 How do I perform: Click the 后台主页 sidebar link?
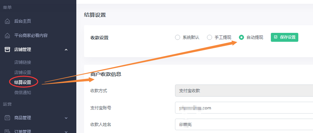click(x=23, y=21)
